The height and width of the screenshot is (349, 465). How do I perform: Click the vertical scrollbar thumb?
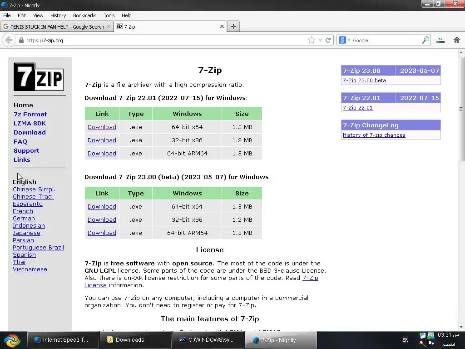click(x=460, y=109)
